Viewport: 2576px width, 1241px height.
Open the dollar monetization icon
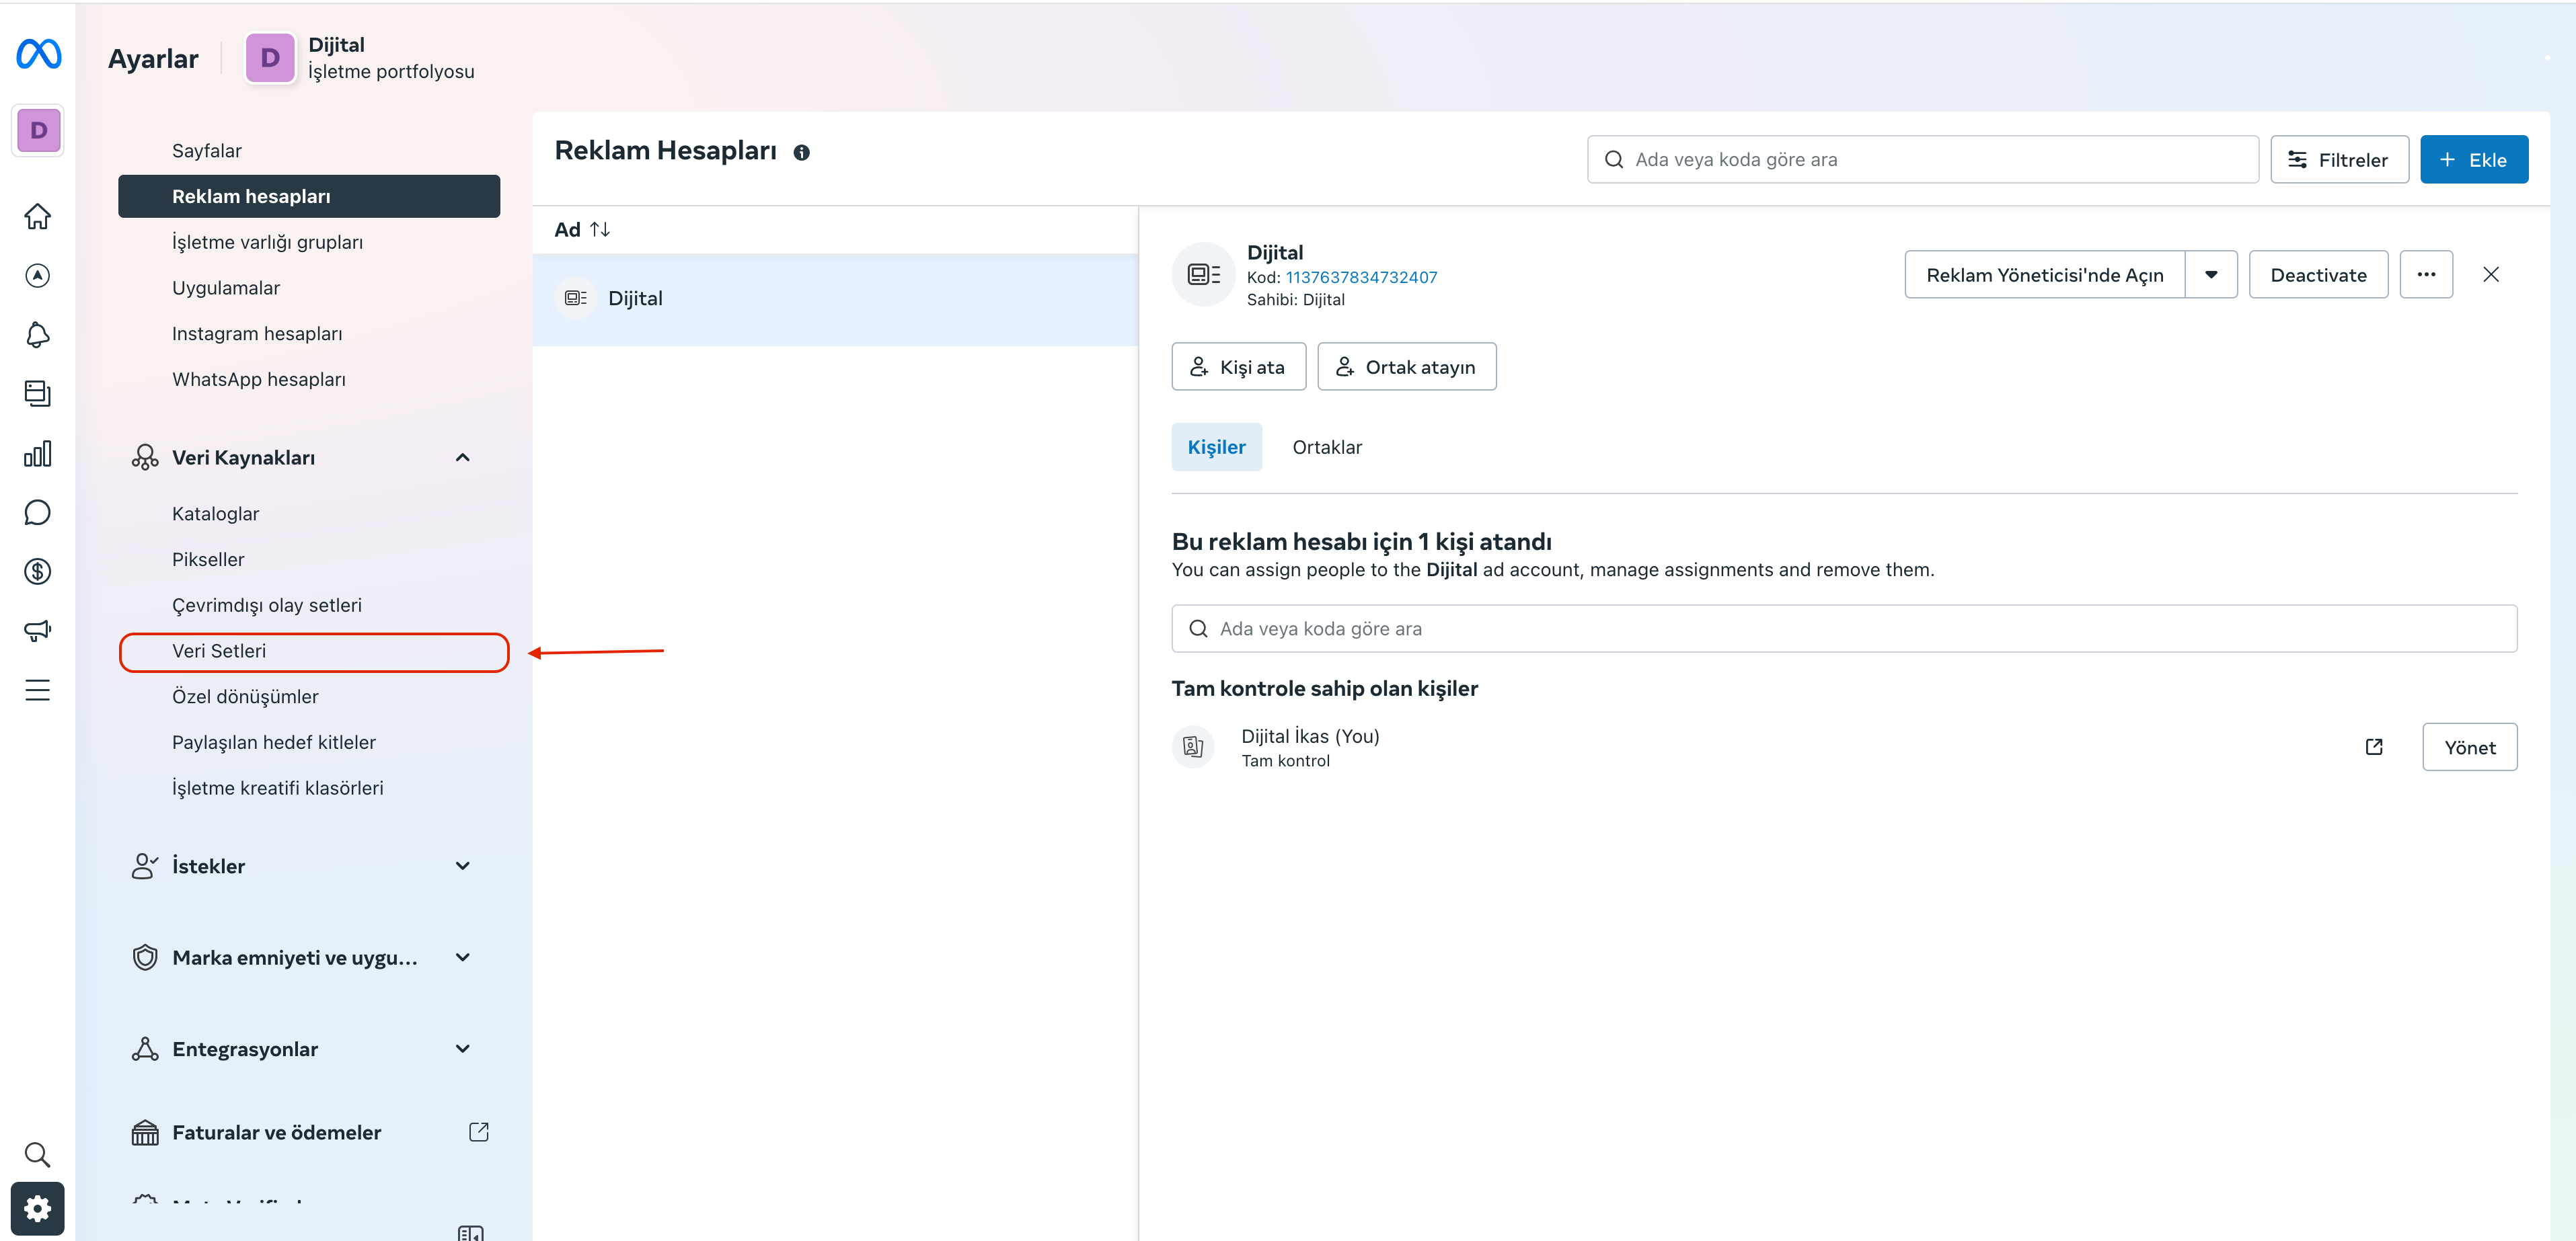point(38,571)
